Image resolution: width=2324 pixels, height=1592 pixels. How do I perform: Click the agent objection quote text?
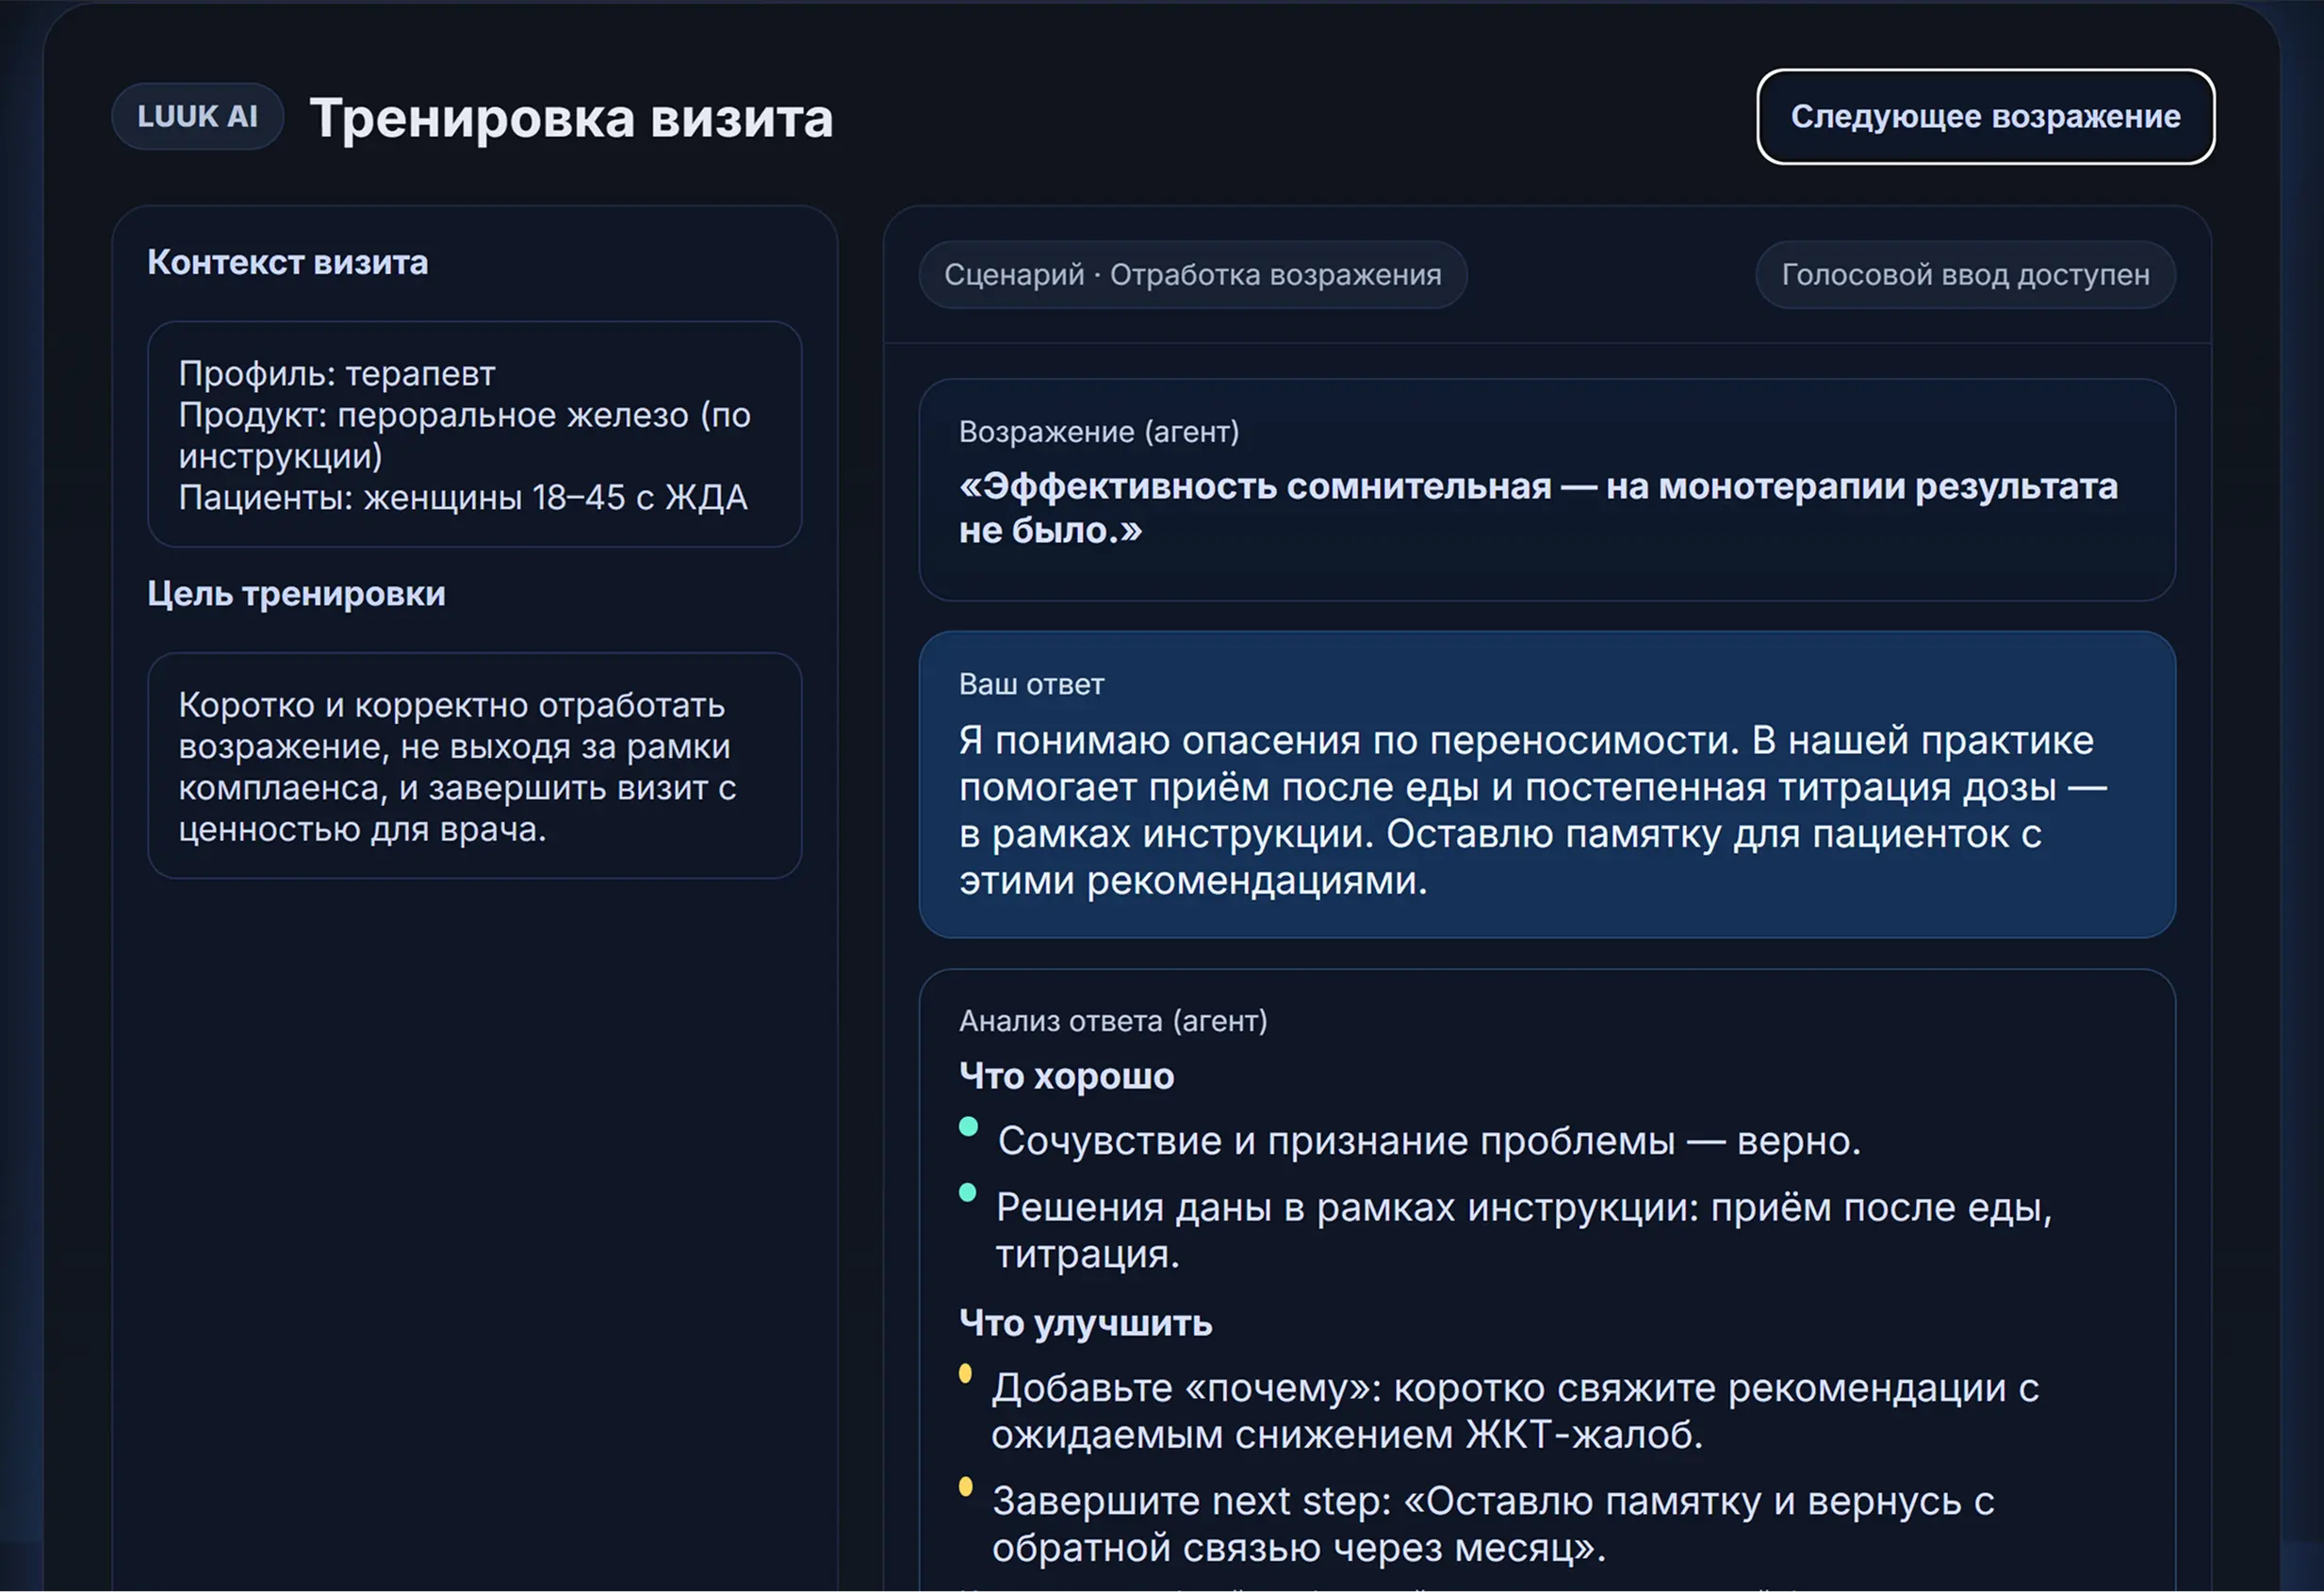pyautogui.click(x=1537, y=508)
